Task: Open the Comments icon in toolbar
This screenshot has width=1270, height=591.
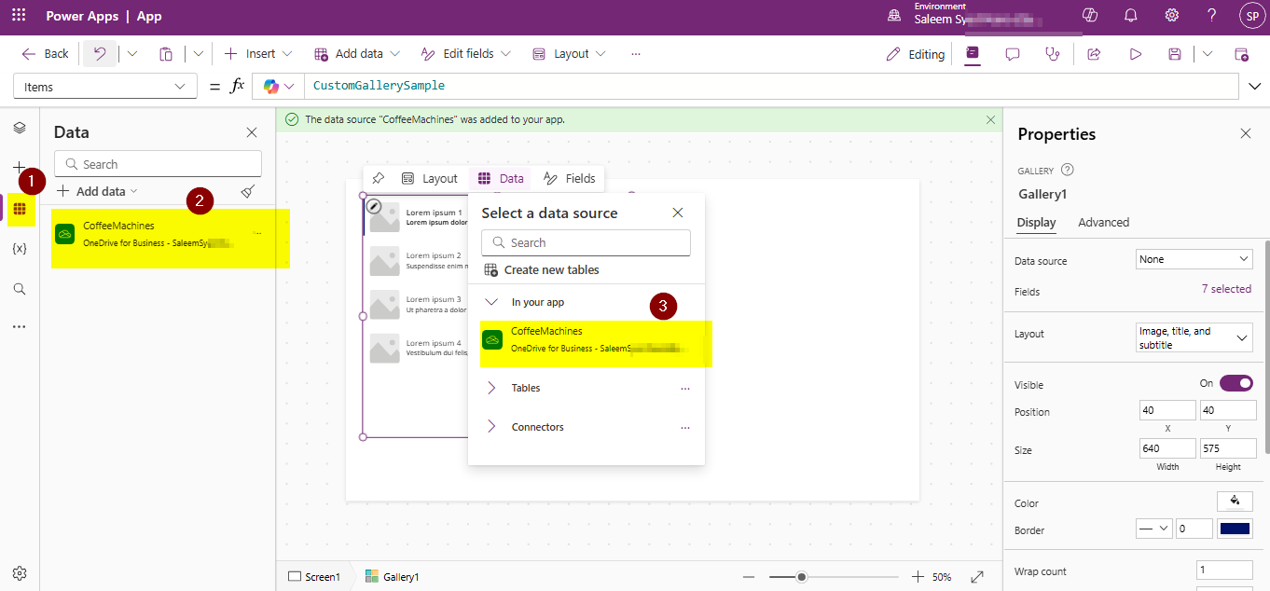Action: tap(1013, 54)
